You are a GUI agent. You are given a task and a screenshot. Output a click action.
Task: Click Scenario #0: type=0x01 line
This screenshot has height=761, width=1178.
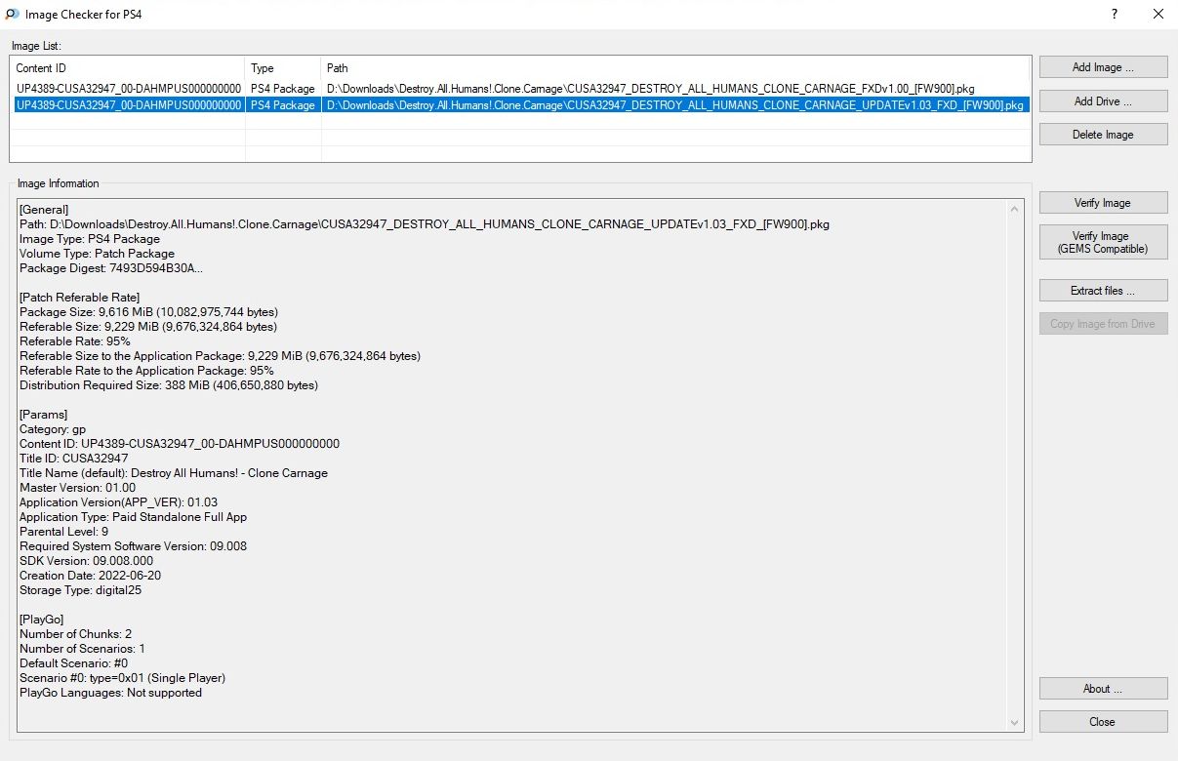[123, 678]
